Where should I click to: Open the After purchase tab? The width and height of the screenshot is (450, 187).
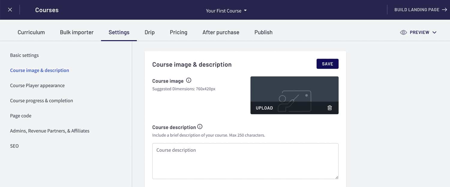coord(220,32)
